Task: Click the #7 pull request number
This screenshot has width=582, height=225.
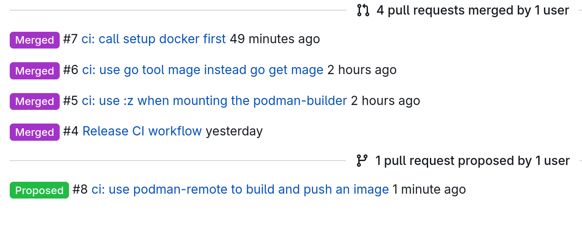Action: point(70,39)
